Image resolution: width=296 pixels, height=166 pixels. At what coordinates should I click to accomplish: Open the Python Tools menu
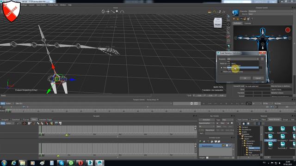[53, 5]
